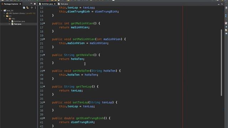
Task: Close the Package Explorer view
Action: click(20, 4)
